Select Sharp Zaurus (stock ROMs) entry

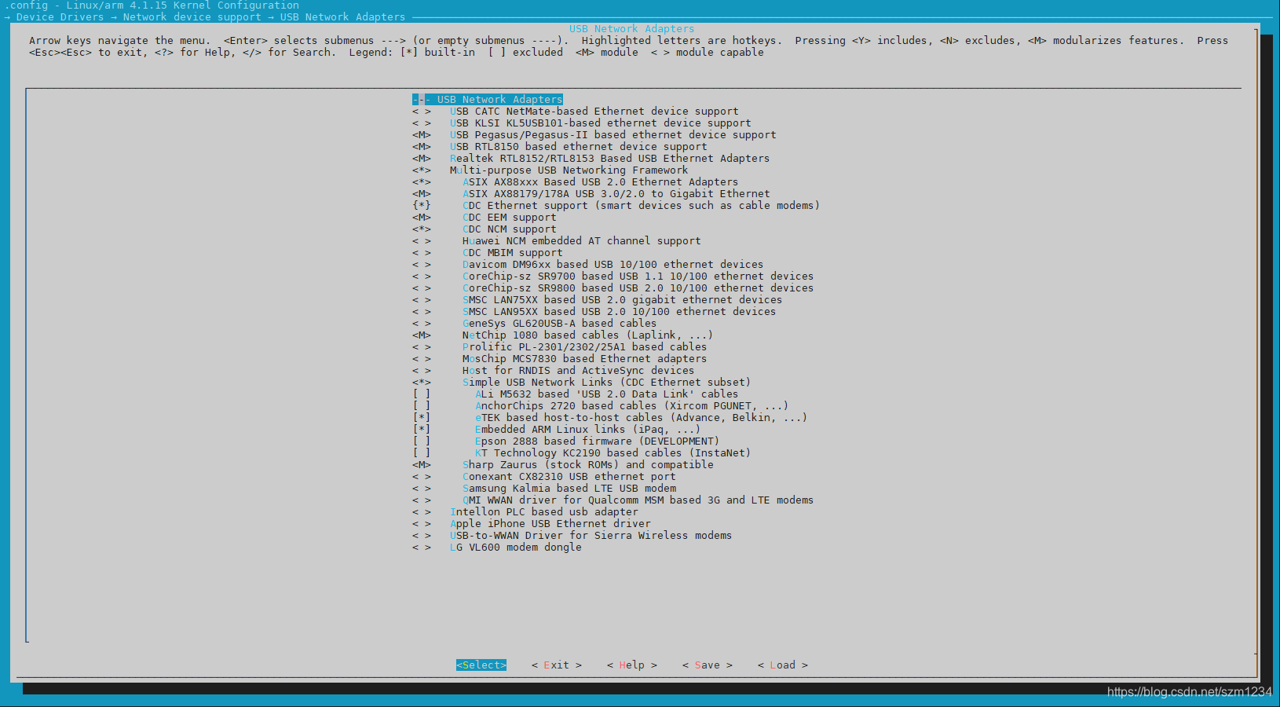click(588, 465)
